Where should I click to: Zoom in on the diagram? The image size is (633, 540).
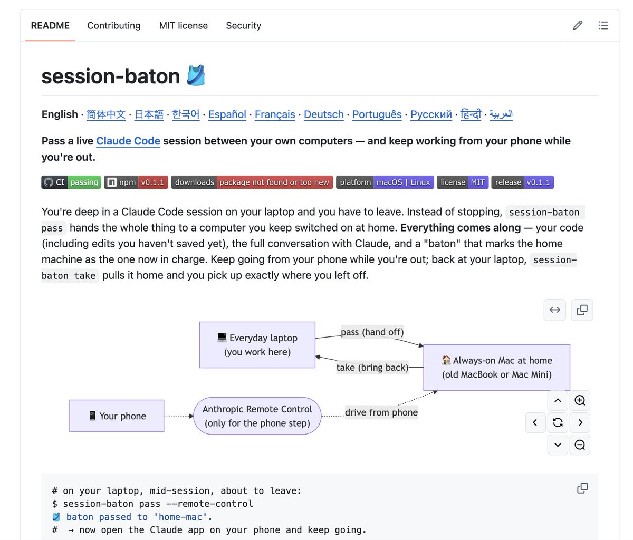coord(580,401)
